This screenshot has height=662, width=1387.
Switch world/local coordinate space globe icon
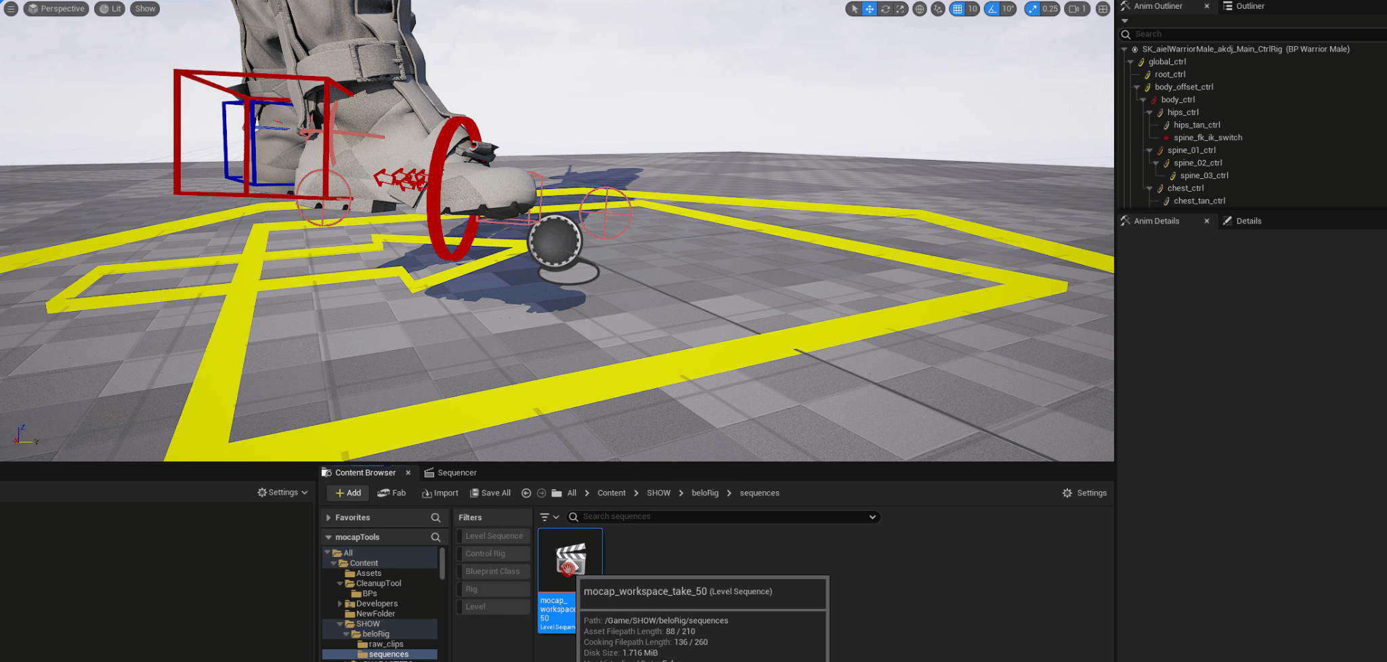[920, 9]
